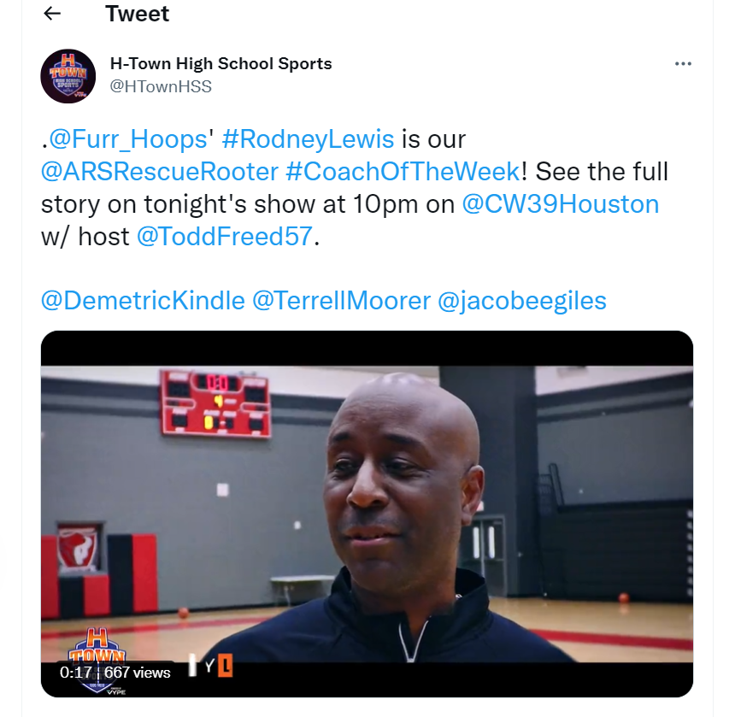Visit the @CW39Houston profile

click(560, 203)
